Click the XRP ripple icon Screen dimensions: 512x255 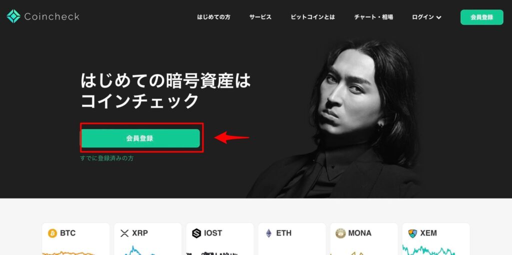124,233
